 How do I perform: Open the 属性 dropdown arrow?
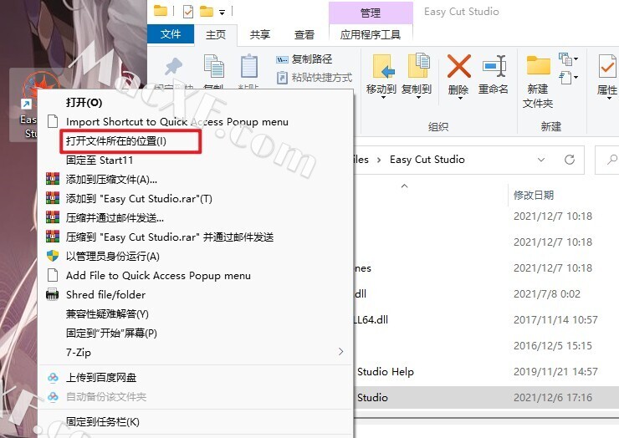coord(609,98)
